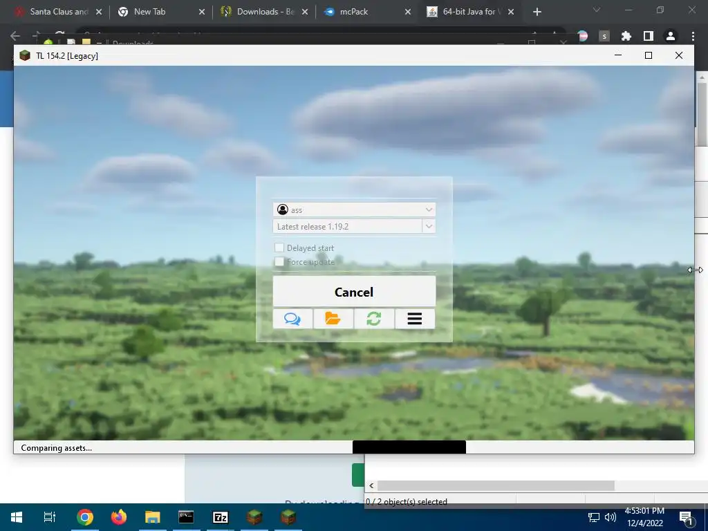708x531 pixels.
Task: Open Chrome tab search chevron
Action: 597,10
